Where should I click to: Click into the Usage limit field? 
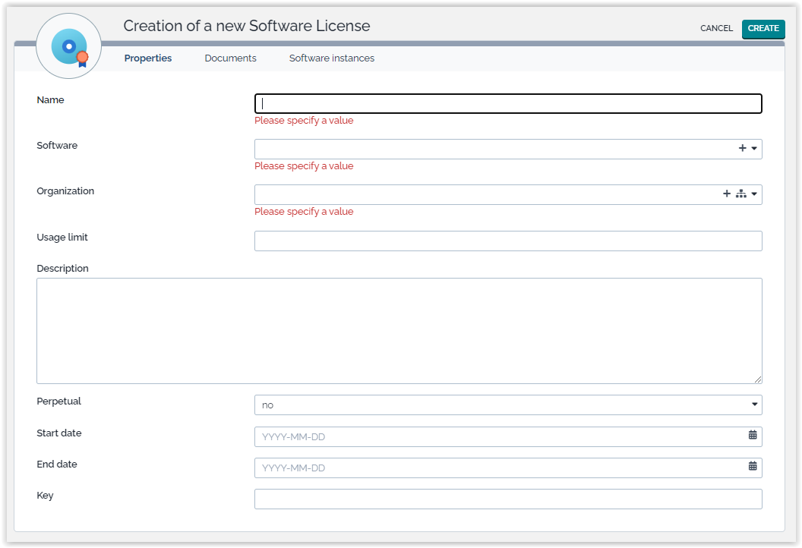pyautogui.click(x=507, y=241)
